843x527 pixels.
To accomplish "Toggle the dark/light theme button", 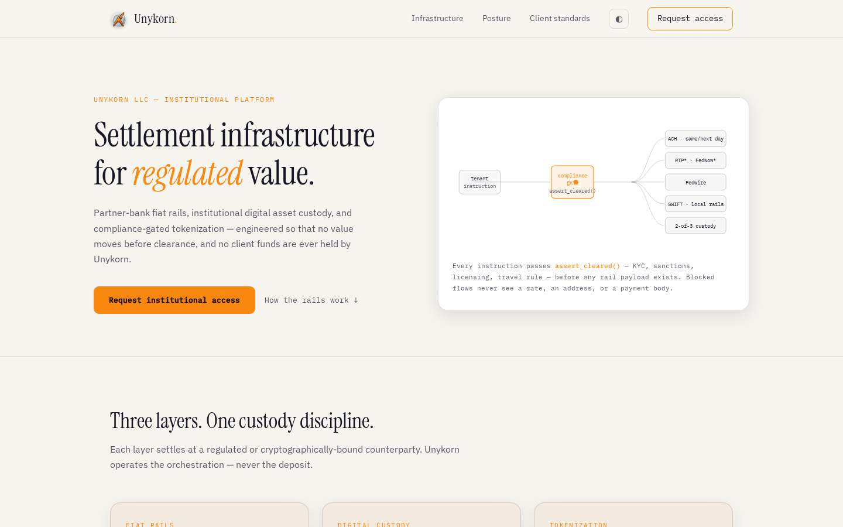I will point(619,19).
